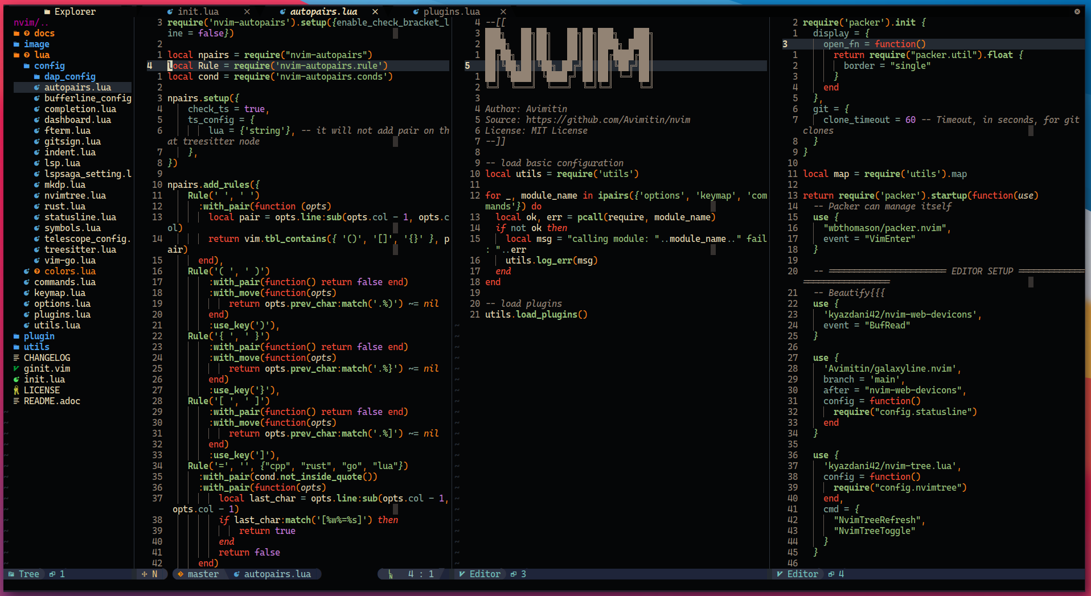Click the license icon beside LICENSE
This screenshot has height=596, width=1091.
click(17, 390)
